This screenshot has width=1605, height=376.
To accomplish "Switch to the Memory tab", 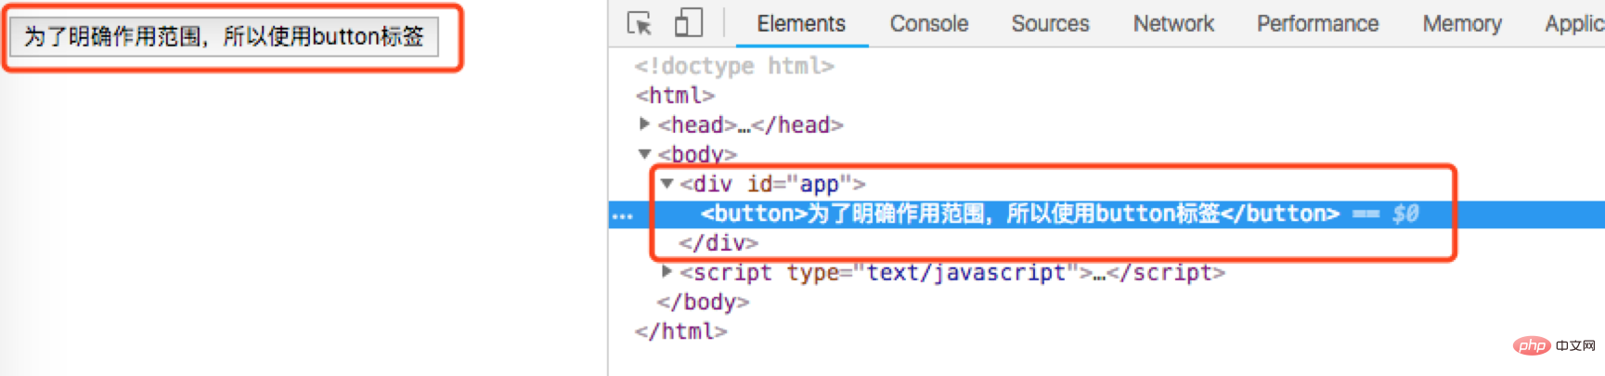I will pyautogui.click(x=1462, y=23).
